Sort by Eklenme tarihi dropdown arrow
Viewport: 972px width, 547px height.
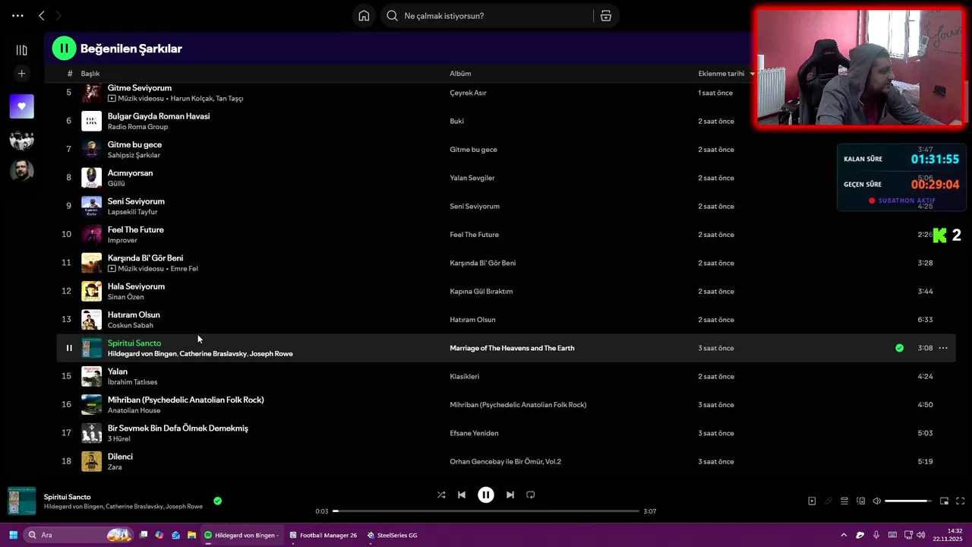click(x=753, y=74)
